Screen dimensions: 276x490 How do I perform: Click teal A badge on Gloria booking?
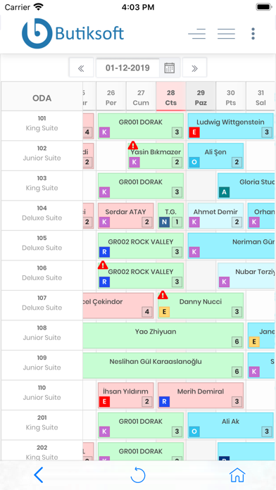click(224, 192)
